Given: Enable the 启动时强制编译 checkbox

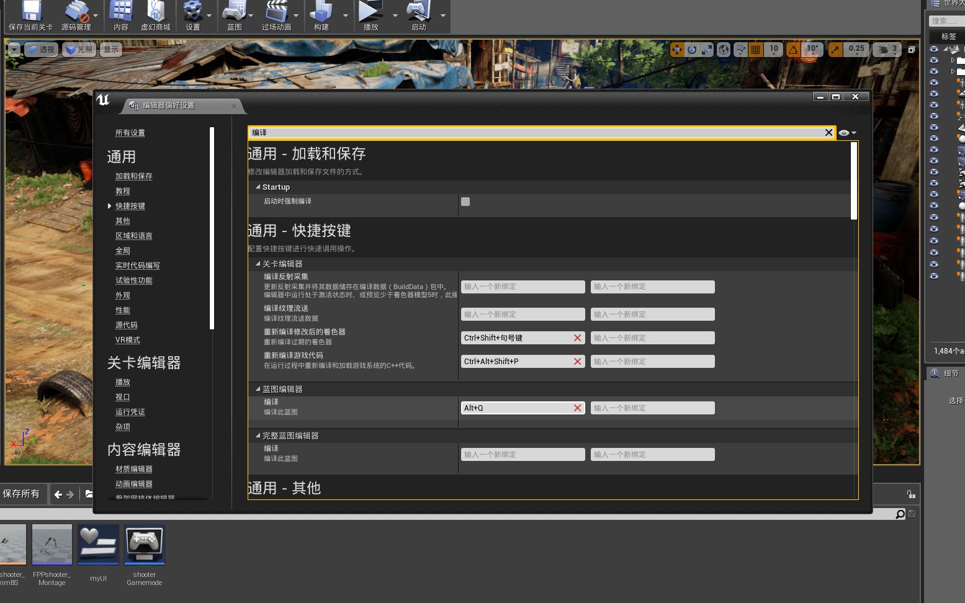Looking at the screenshot, I should (465, 201).
